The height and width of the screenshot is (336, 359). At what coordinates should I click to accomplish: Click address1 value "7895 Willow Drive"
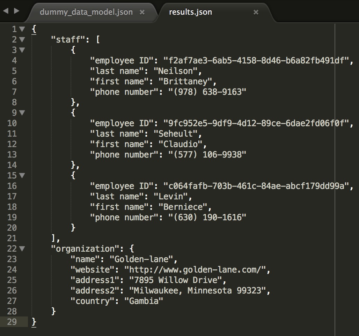point(175,280)
